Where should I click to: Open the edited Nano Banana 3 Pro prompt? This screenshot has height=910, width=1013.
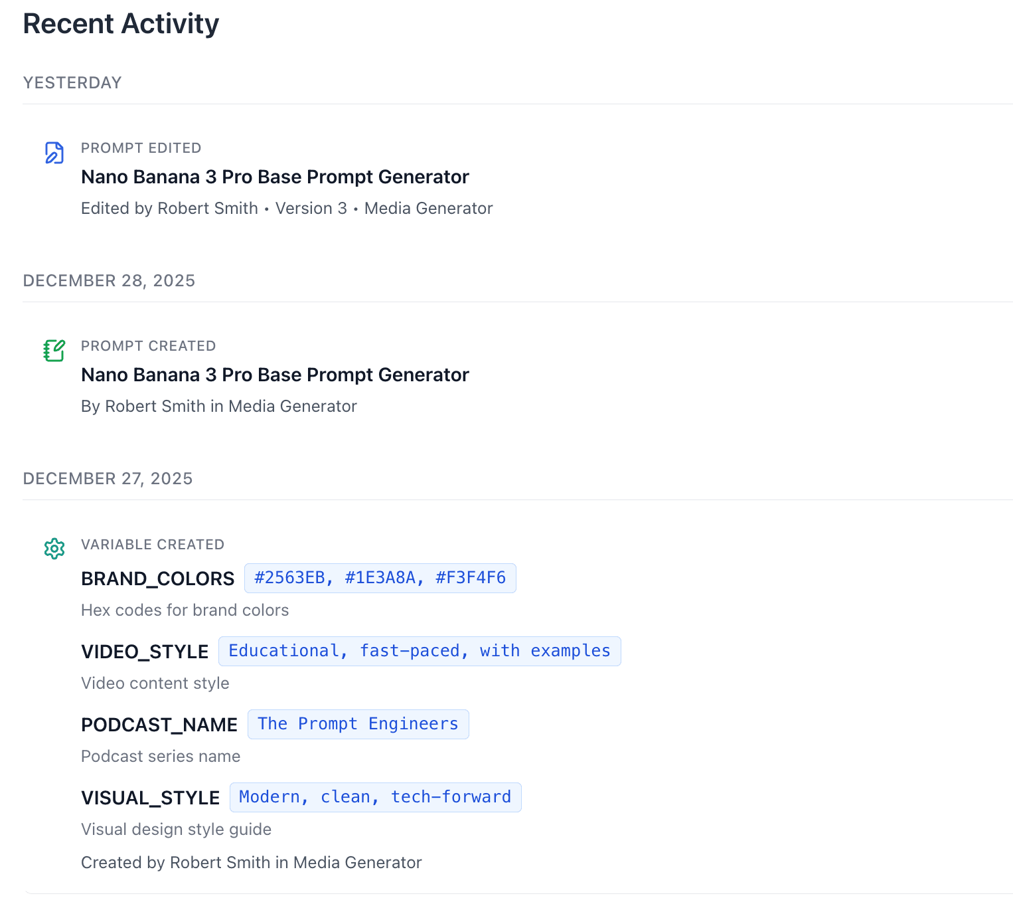click(x=275, y=177)
